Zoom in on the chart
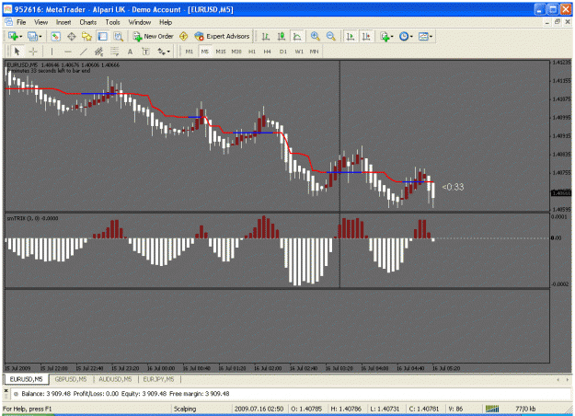 (315, 36)
